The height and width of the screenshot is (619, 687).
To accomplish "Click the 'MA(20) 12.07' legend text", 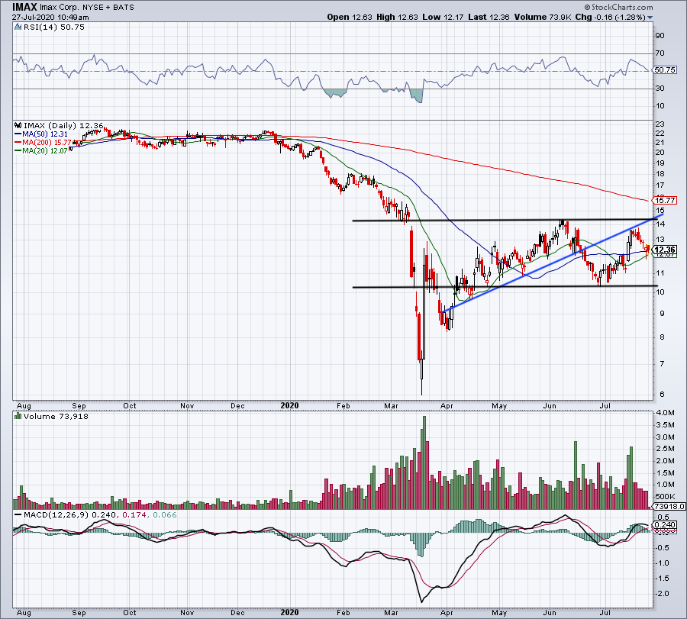I will pyautogui.click(x=45, y=151).
